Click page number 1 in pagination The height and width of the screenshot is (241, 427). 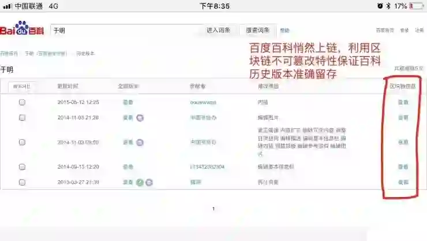(x=213, y=209)
